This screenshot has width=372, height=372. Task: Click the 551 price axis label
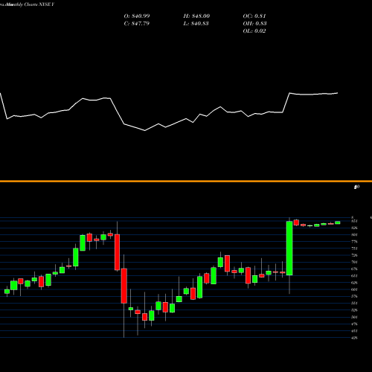tap(354, 303)
